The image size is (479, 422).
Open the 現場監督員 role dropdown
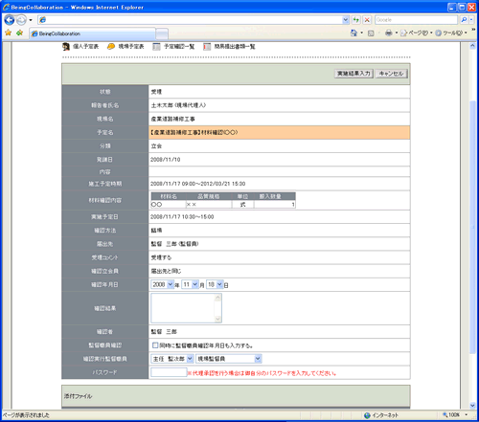click(229, 359)
